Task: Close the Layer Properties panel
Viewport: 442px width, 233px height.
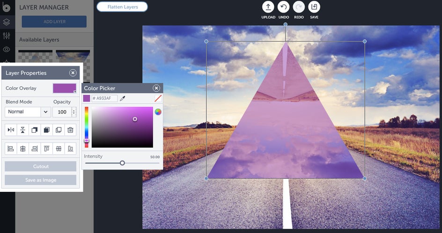Action: pyautogui.click(x=73, y=73)
